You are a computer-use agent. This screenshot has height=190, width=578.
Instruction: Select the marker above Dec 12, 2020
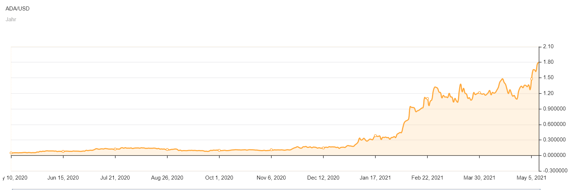point(323,148)
